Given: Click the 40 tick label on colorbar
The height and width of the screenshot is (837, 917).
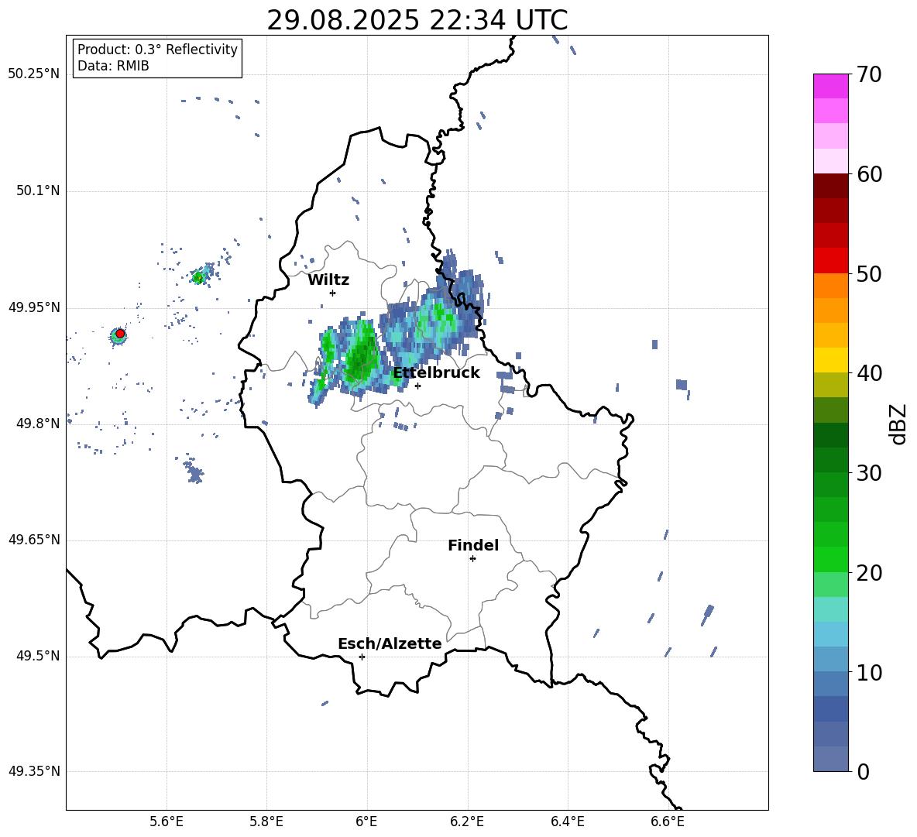Looking at the screenshot, I should pyautogui.click(x=868, y=373).
